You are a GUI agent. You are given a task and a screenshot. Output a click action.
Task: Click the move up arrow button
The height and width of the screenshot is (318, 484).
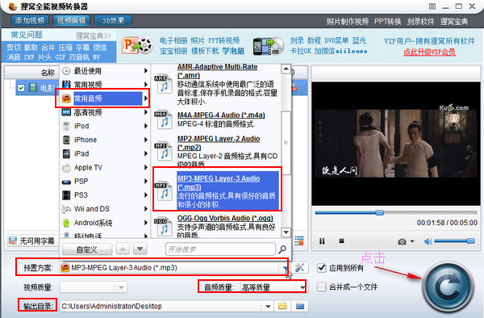click(x=123, y=249)
